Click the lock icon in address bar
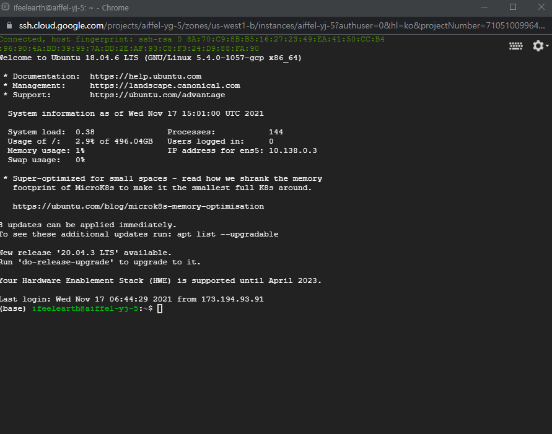552x434 pixels. [x=9, y=25]
